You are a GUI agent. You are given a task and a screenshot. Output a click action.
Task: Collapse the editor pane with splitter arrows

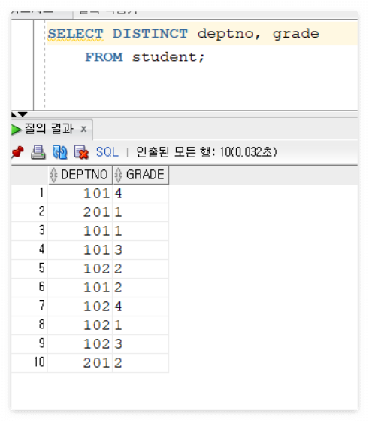[x=20, y=114]
